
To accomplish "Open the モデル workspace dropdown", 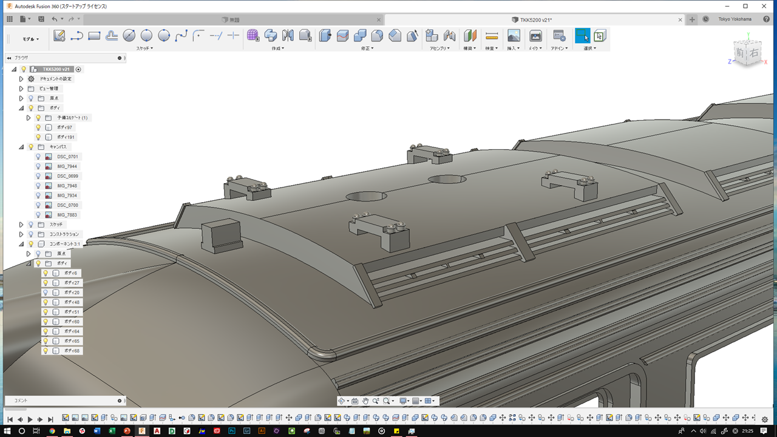I will pyautogui.click(x=30, y=39).
